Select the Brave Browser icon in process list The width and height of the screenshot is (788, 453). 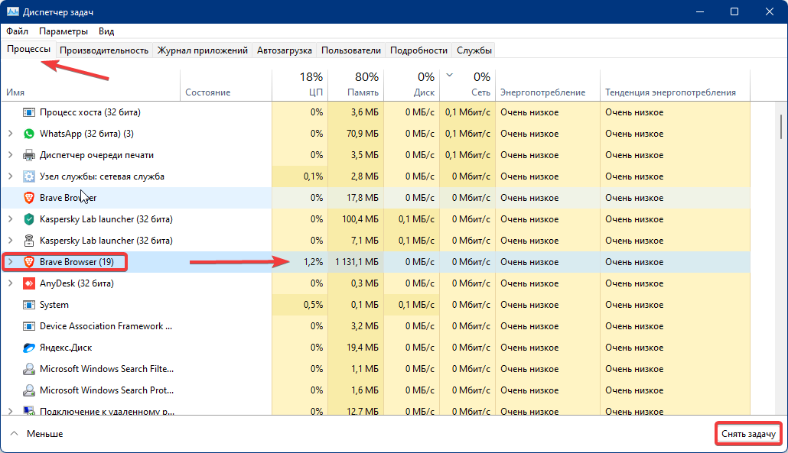pos(28,197)
